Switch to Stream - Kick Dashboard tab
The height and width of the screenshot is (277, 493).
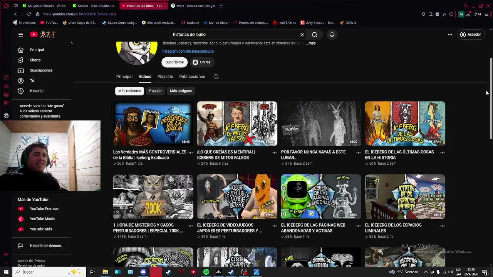click(94, 6)
